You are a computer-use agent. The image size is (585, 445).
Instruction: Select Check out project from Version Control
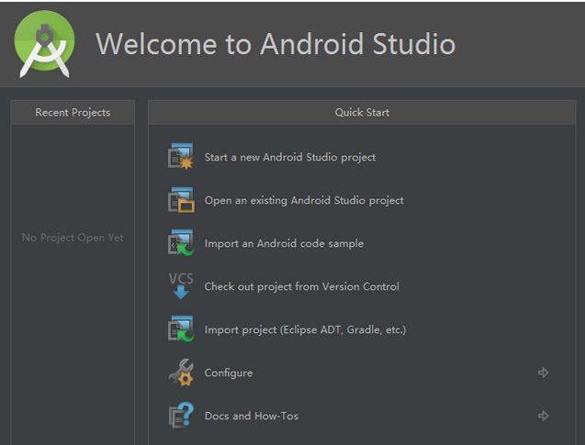click(x=302, y=286)
